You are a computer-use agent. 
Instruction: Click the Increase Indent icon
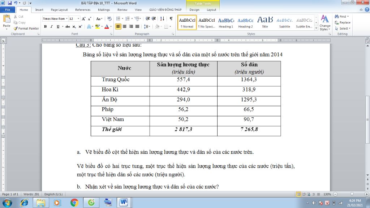[x=154, y=19]
